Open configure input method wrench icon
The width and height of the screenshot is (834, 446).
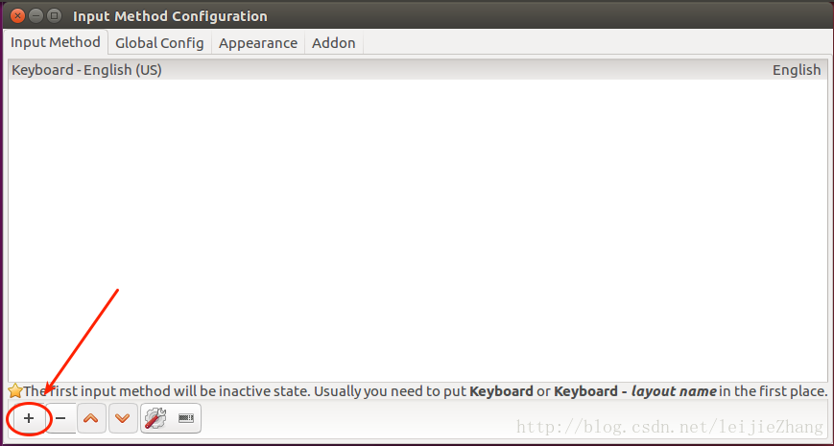pos(155,419)
